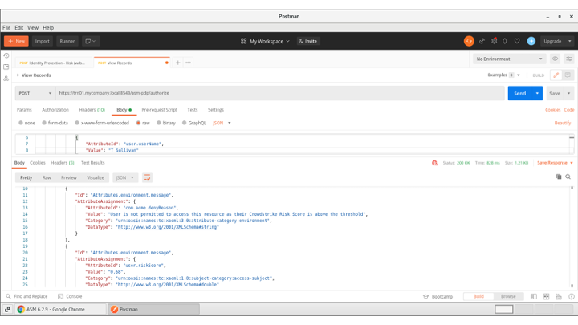Switch to the Pre-request Script tab
Image resolution: width=578 pixels, height=325 pixels.
tap(159, 110)
